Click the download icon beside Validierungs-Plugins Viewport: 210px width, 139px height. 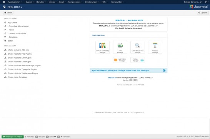(x=5, y=73)
